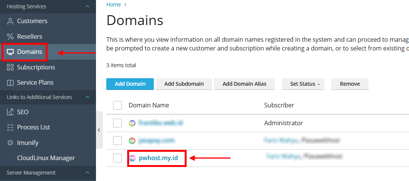Open the Set Status dropdown
The width and height of the screenshot is (409, 181).
click(303, 84)
